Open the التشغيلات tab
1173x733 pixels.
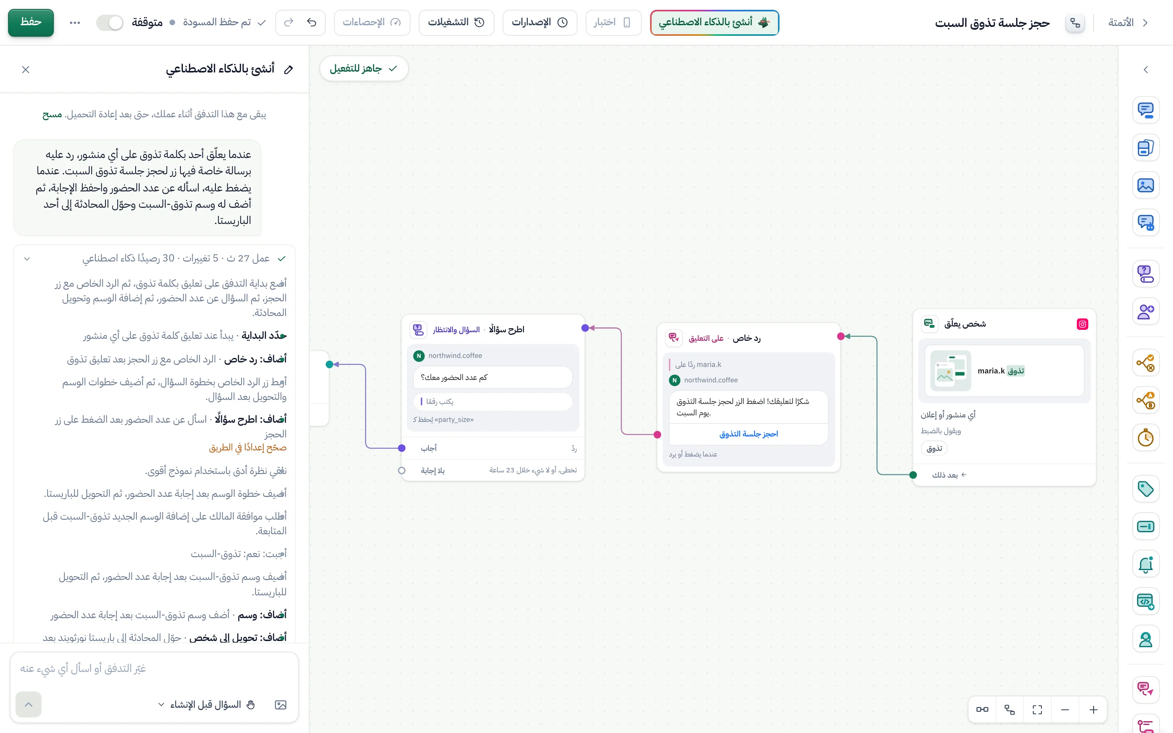pos(456,22)
